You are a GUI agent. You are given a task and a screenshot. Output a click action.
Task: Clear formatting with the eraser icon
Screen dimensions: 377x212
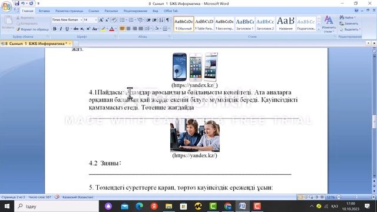pos(114,19)
